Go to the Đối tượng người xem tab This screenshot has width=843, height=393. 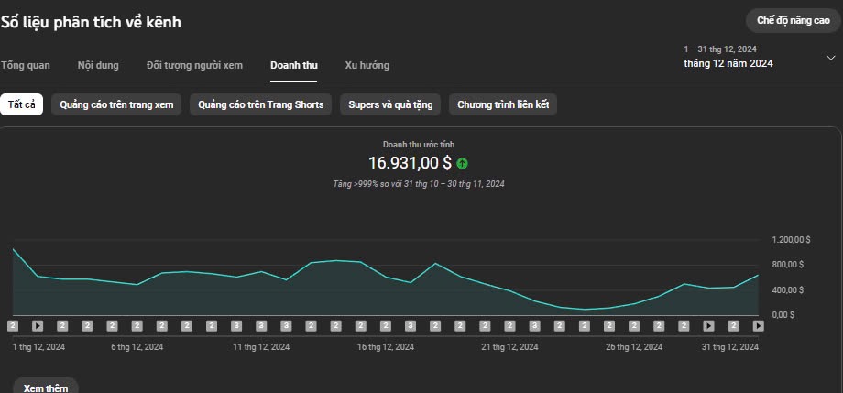click(194, 65)
